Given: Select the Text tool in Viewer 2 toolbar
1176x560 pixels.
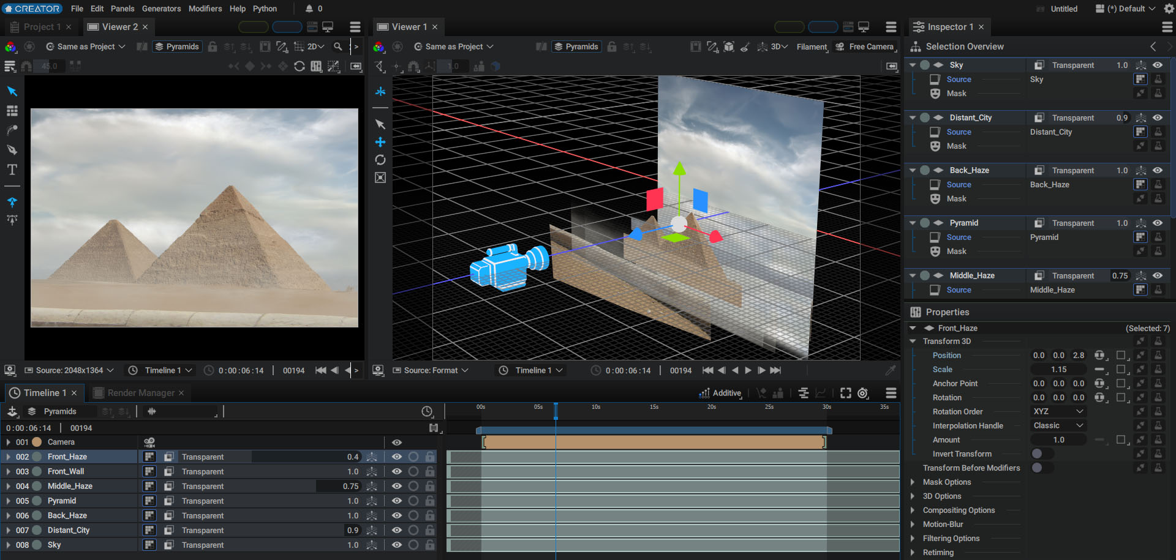Looking at the screenshot, I should [12, 170].
